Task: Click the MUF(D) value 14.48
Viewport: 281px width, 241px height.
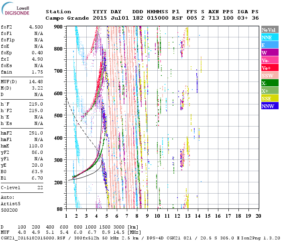Action: tap(36, 82)
